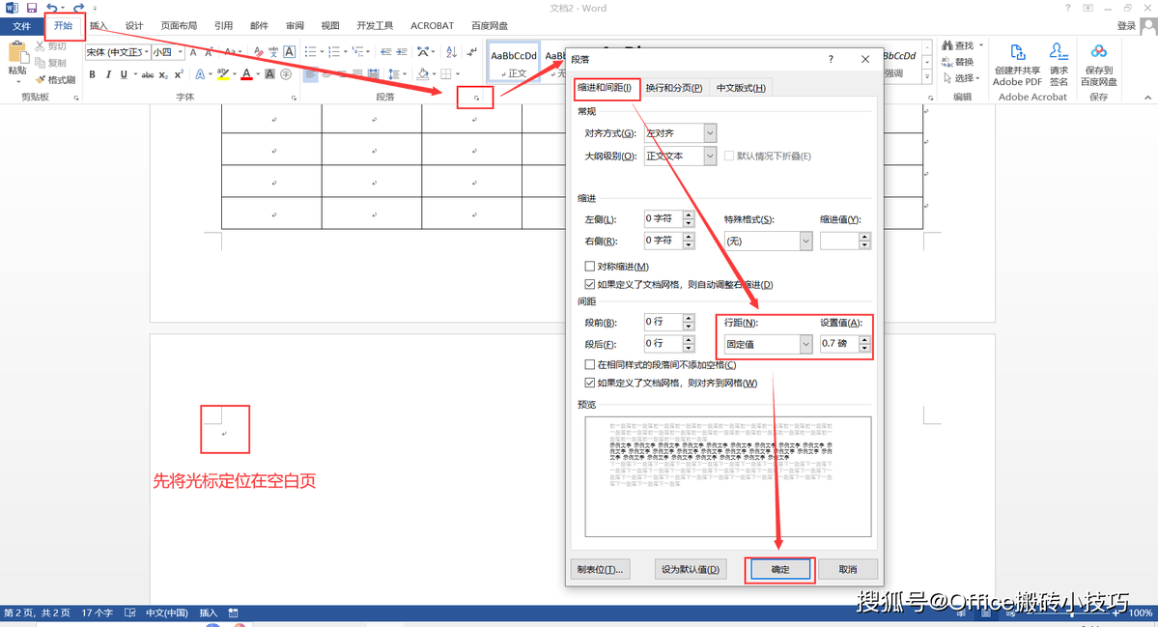
Task: Toggle Bold formatting in ribbon
Action: 93,73
